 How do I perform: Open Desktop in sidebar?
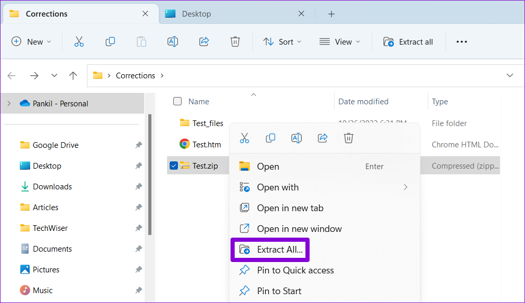47,166
